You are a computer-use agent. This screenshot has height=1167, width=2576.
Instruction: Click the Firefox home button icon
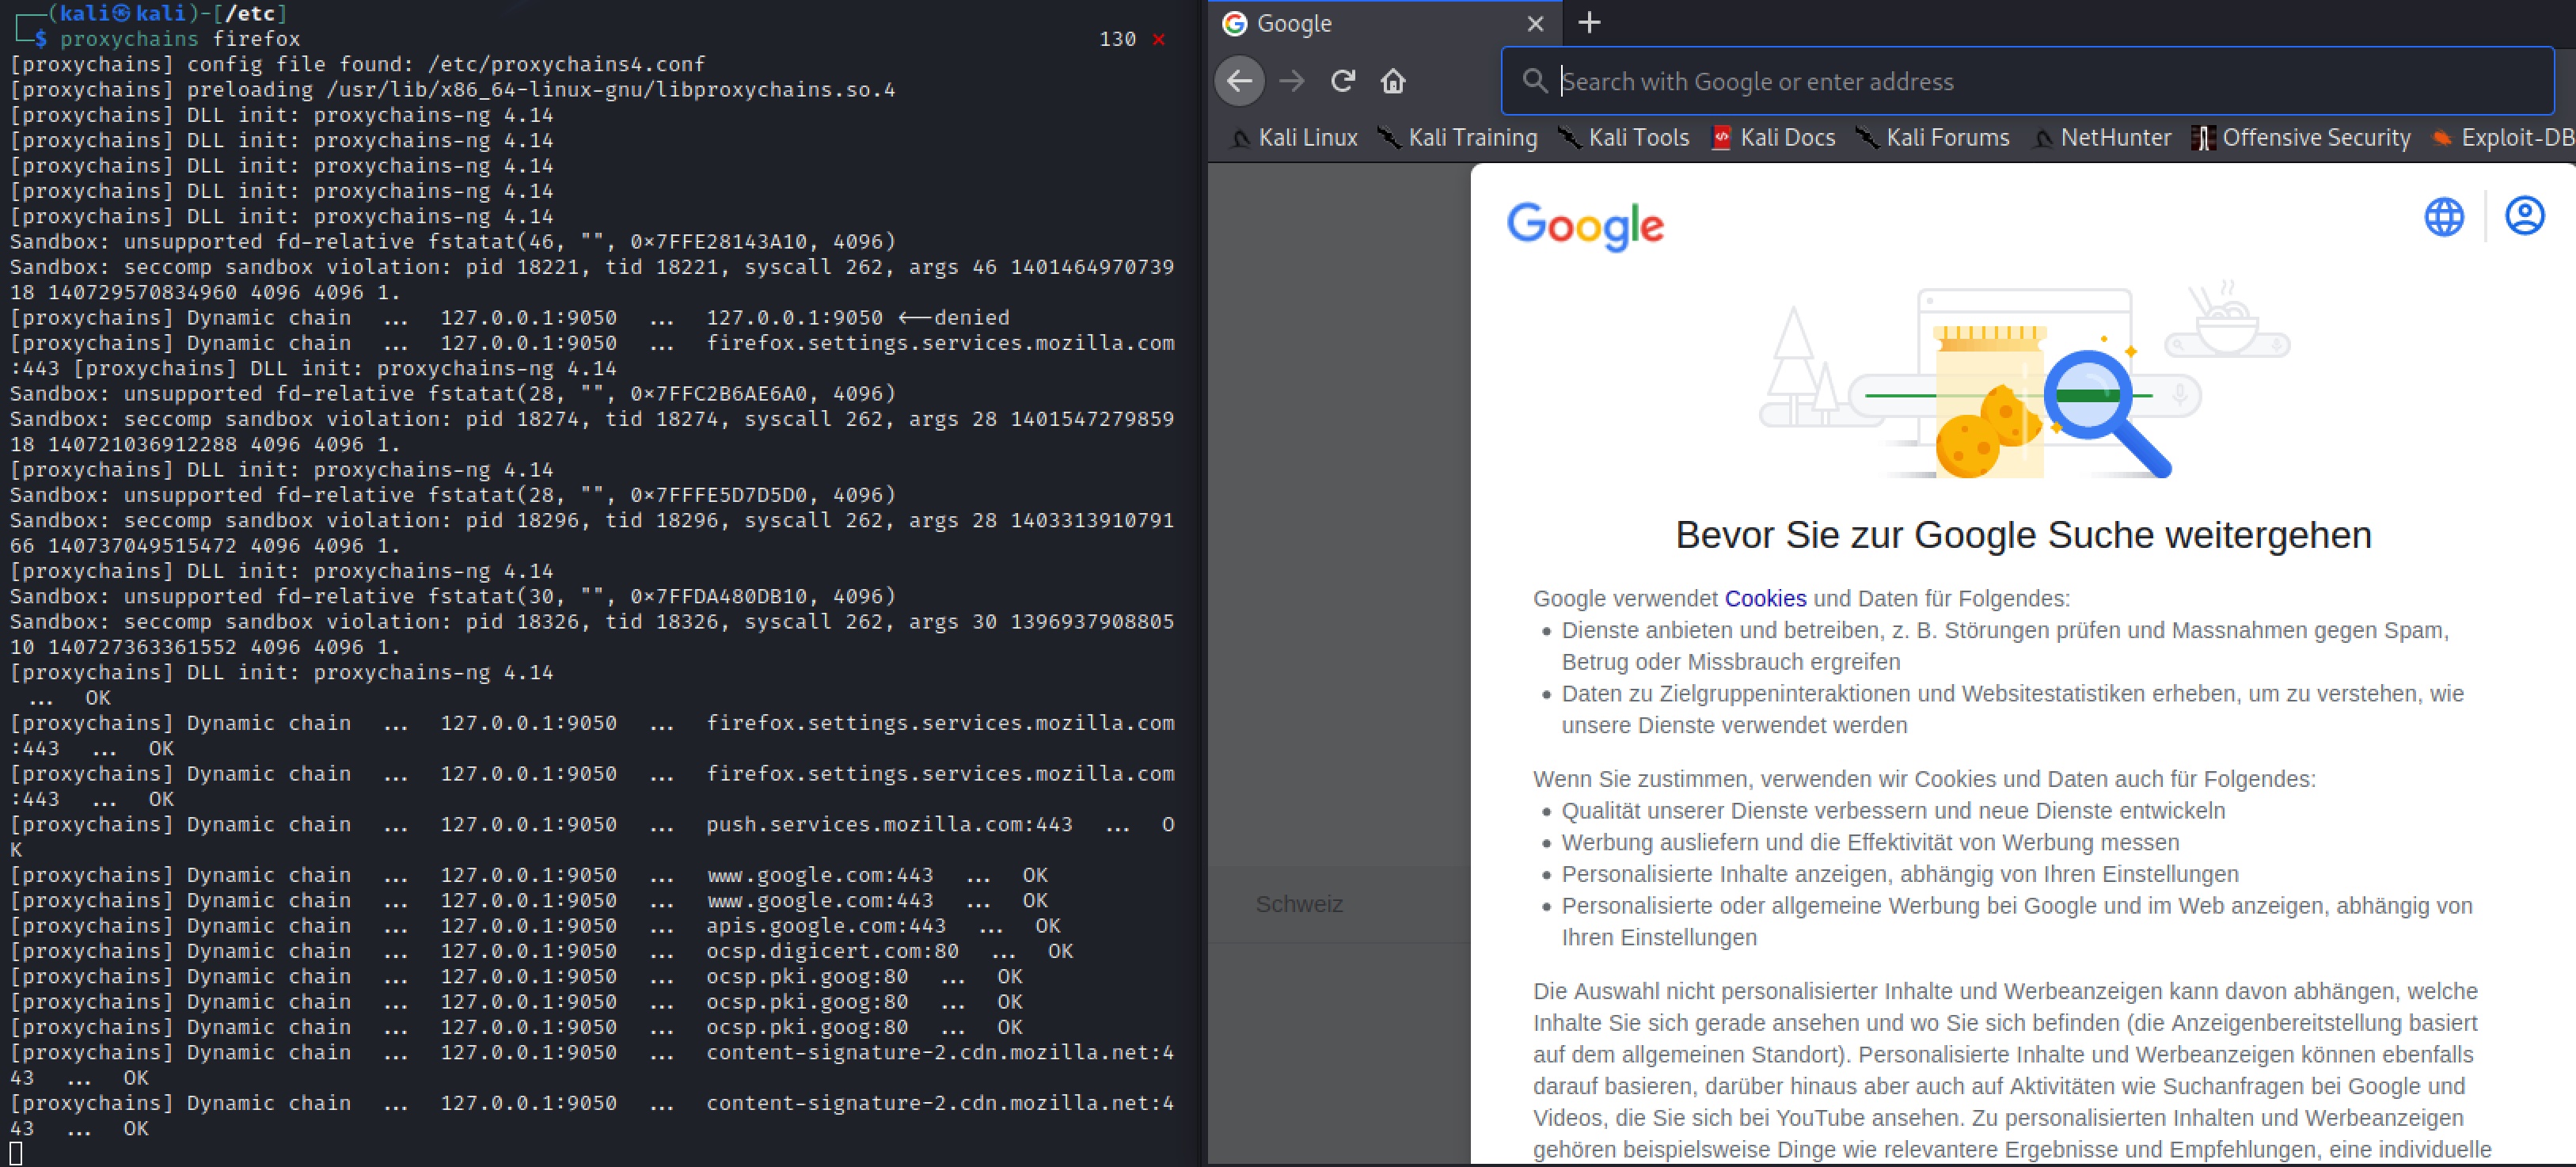click(x=1392, y=81)
